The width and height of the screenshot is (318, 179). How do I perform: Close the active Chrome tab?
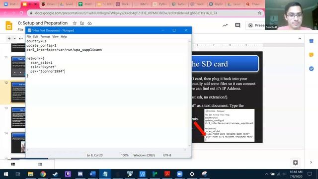click(x=36, y=4)
